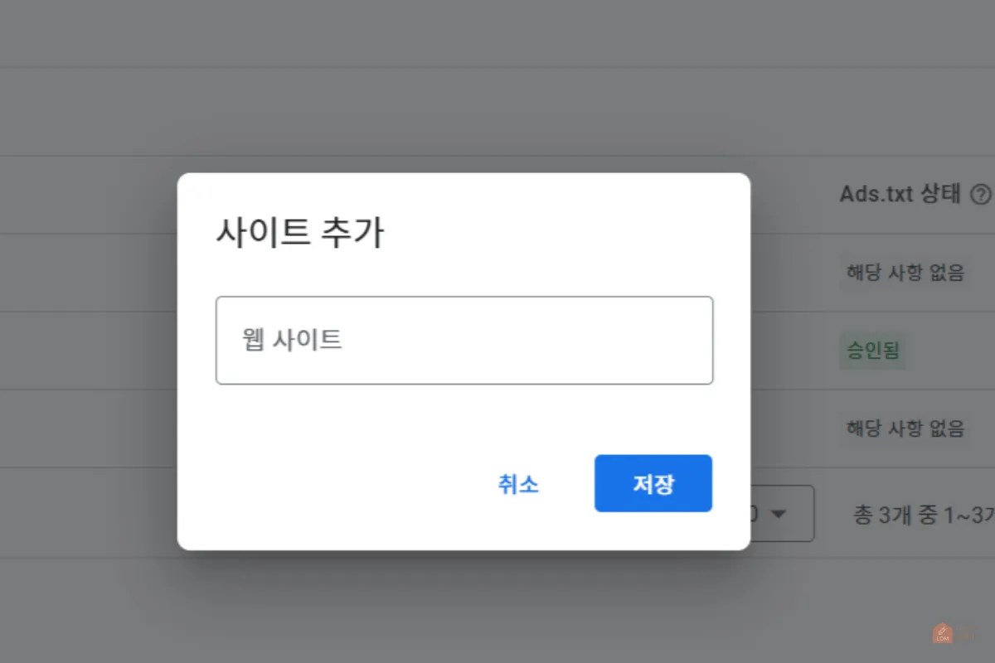Click the small logo watermark bottom right

click(941, 636)
